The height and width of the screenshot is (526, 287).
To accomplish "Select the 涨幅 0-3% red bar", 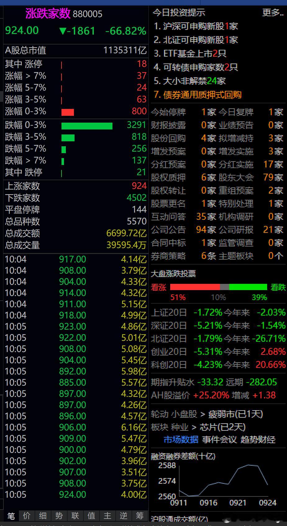I will tap(68, 112).
